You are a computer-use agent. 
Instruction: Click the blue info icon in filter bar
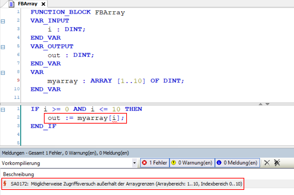point(219,163)
